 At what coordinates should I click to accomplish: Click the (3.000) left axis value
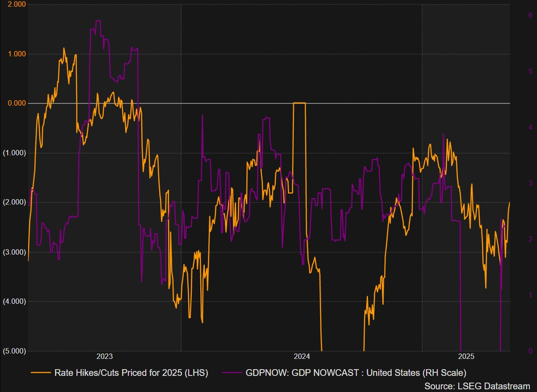(x=15, y=252)
